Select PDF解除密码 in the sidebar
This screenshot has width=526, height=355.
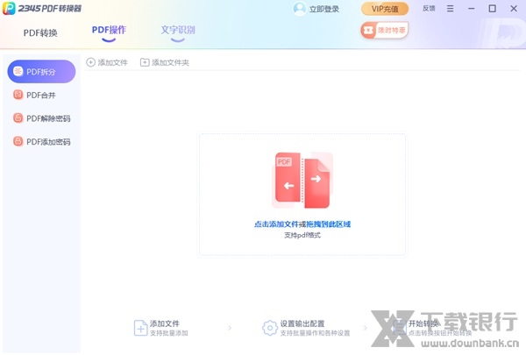point(41,118)
